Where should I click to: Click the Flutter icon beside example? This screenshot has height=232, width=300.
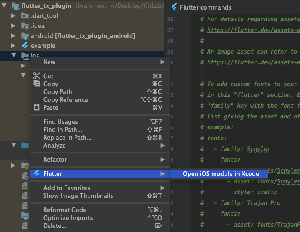(25, 46)
